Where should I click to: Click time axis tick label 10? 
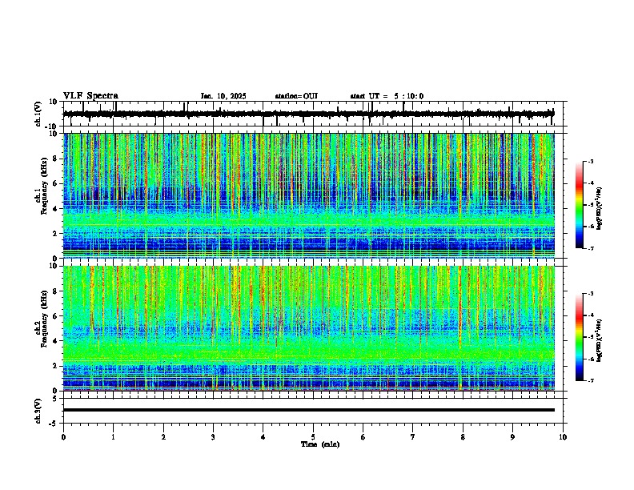coord(563,437)
